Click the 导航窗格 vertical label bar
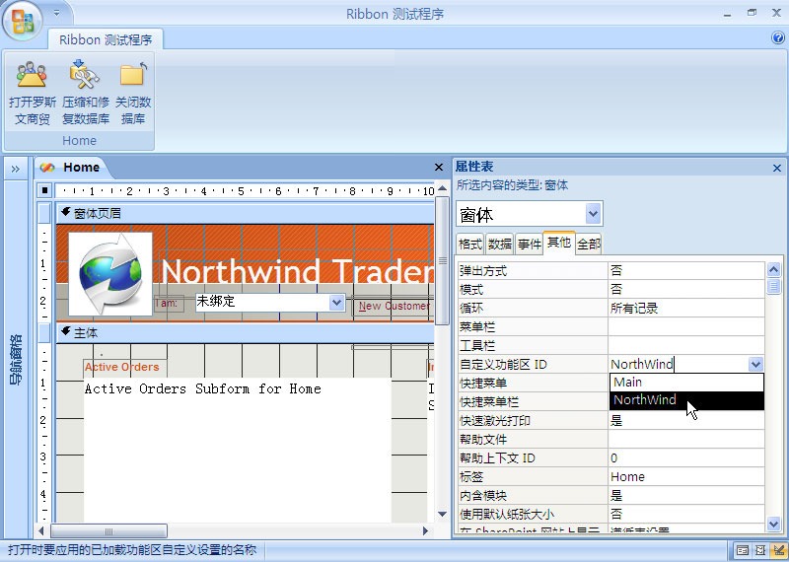This screenshot has height=562, width=789. pyautogui.click(x=16, y=359)
